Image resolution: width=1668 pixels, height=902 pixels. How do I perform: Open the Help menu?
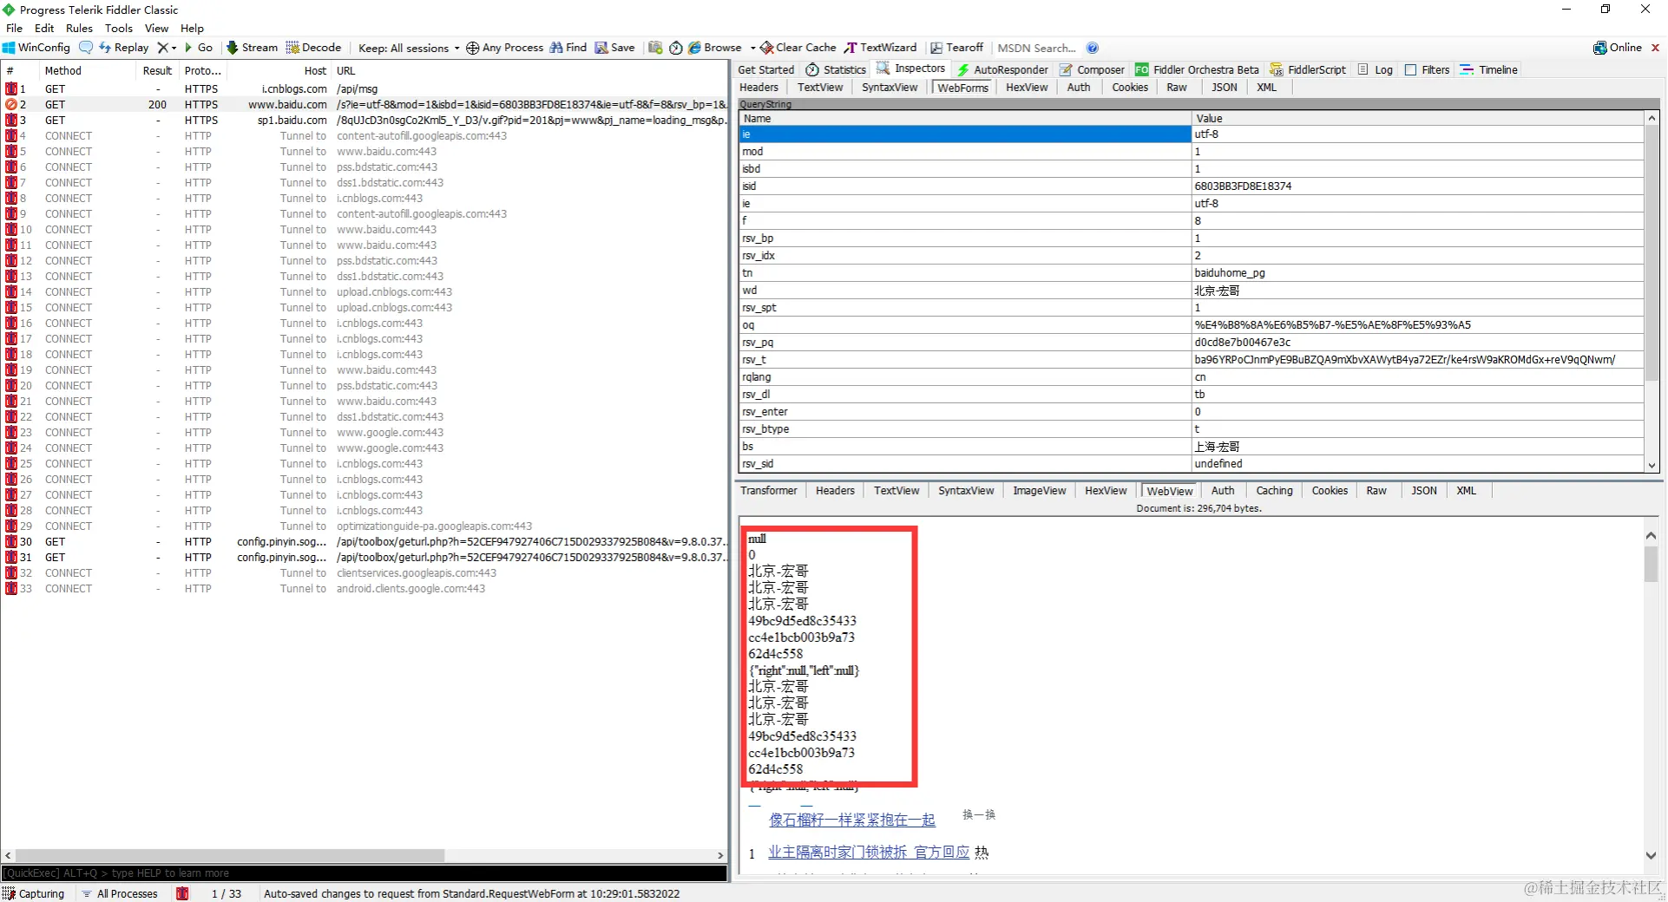[x=192, y=28]
